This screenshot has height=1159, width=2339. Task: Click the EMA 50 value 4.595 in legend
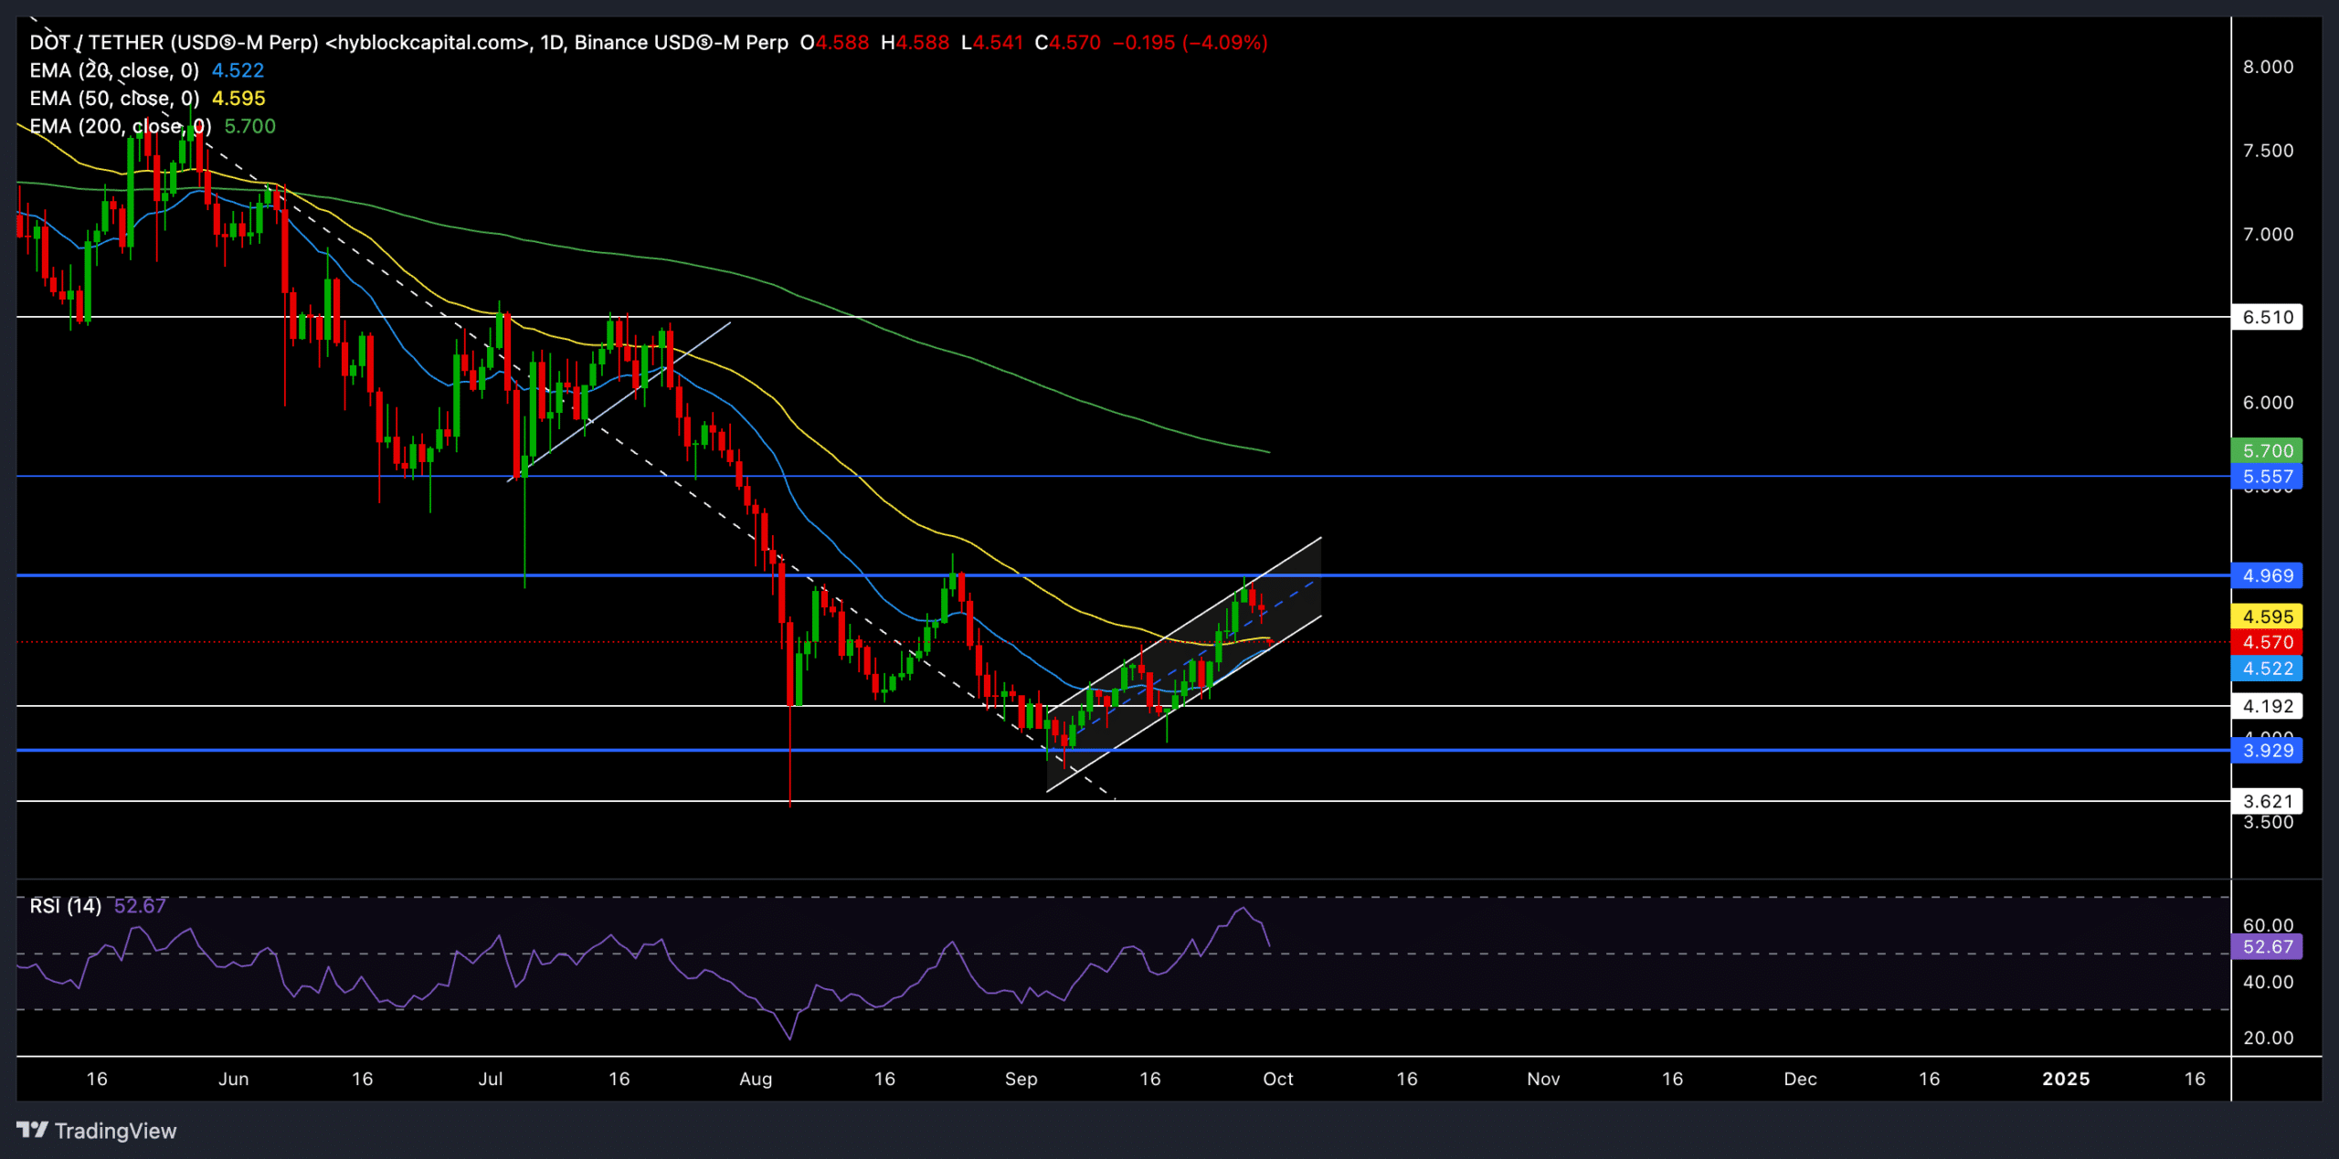[x=238, y=99]
